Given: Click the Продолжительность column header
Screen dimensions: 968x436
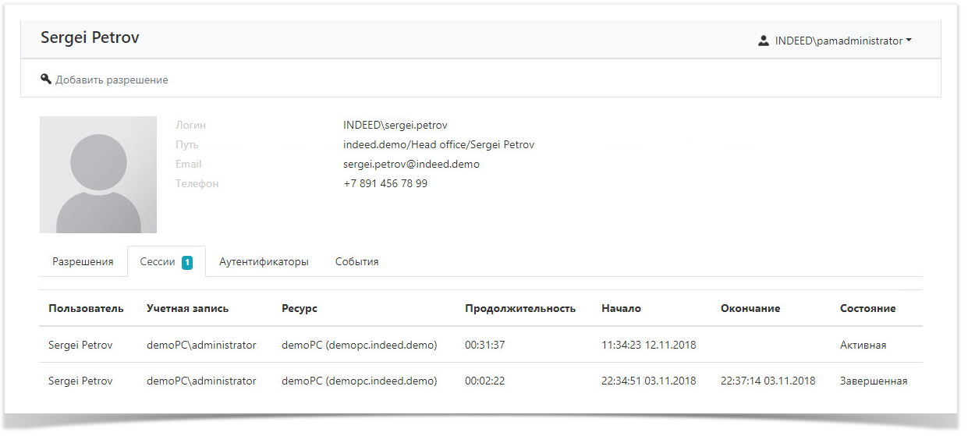Looking at the screenshot, I should pyautogui.click(x=519, y=308).
